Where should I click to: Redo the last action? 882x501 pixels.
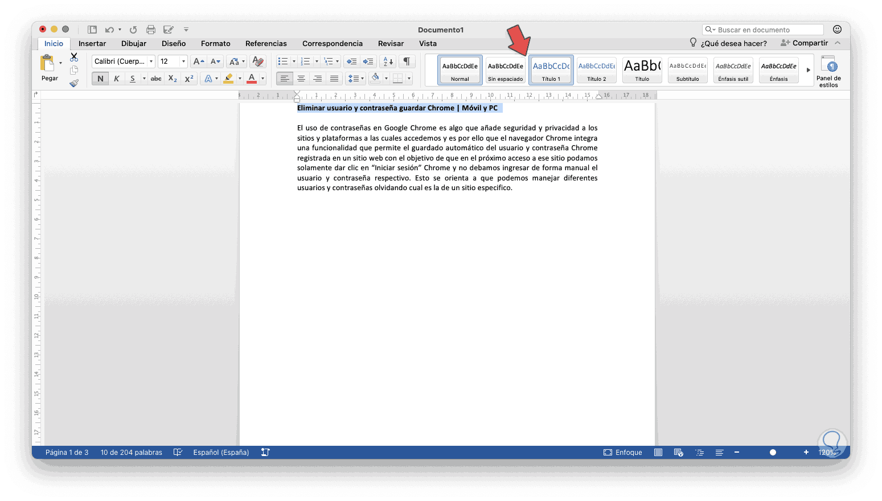pos(133,30)
